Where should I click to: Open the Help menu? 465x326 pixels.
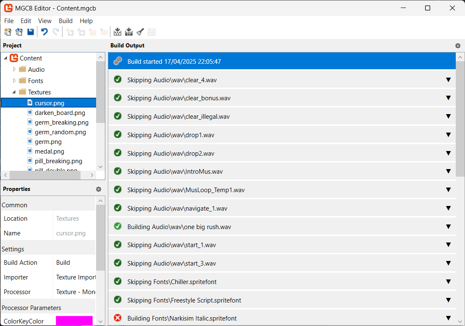86,21
